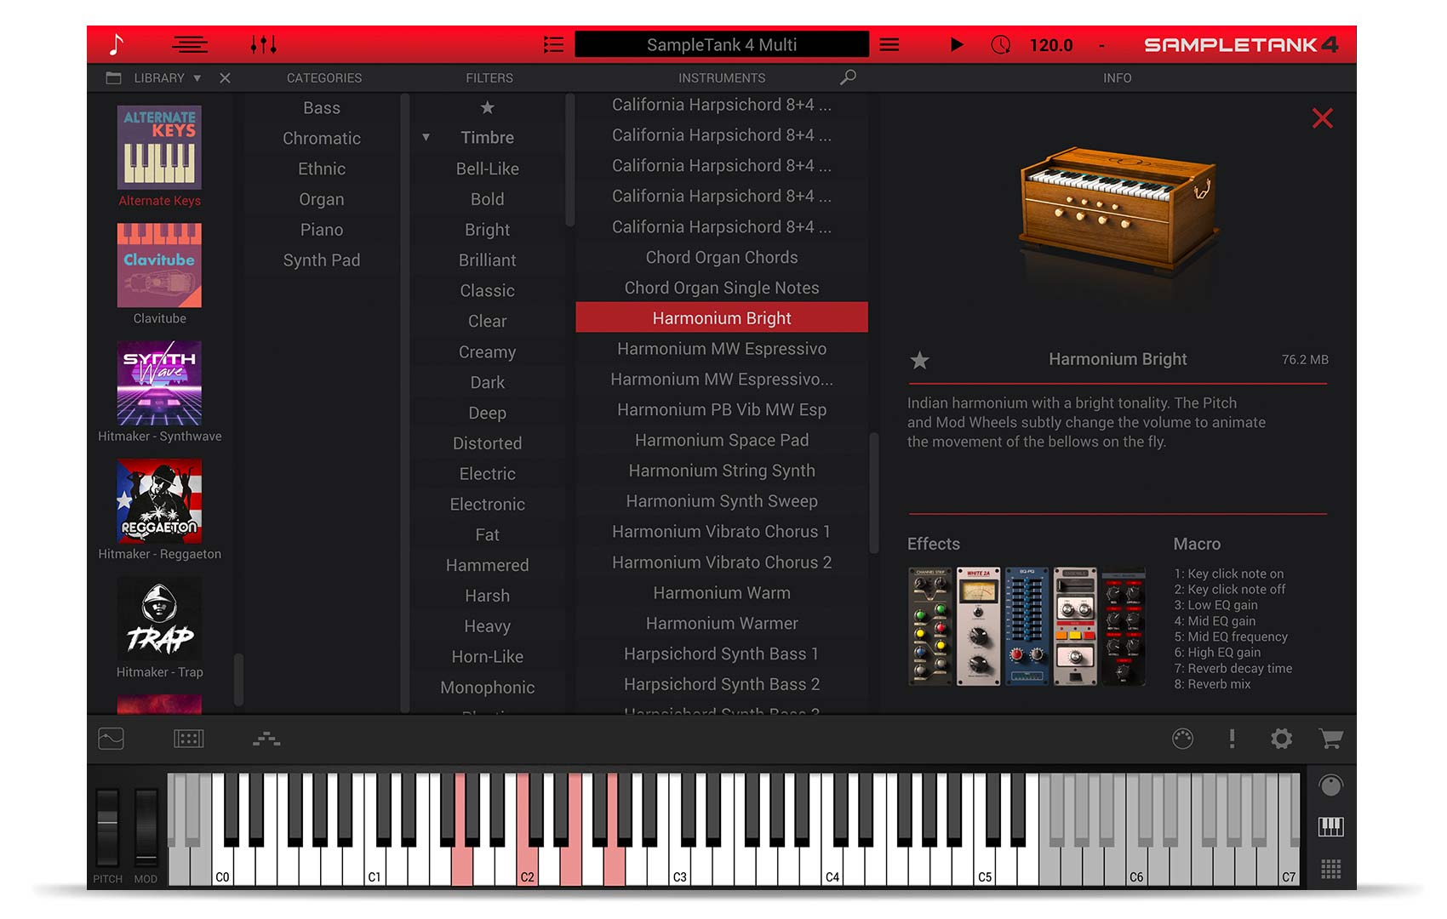Open the Library dropdown arrow
The height and width of the screenshot is (919, 1447).
pyautogui.click(x=197, y=78)
